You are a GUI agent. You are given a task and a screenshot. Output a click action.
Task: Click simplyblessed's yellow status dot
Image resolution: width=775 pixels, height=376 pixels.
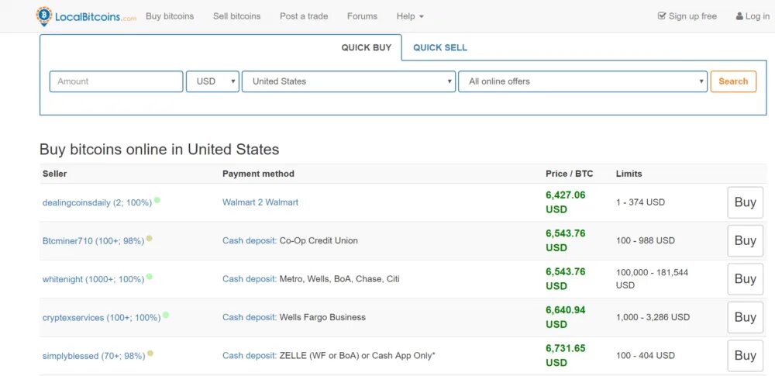point(150,354)
